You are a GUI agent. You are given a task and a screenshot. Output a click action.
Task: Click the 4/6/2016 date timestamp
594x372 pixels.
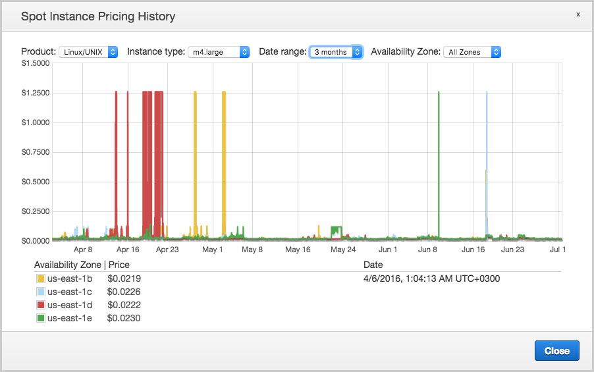pyautogui.click(x=431, y=279)
